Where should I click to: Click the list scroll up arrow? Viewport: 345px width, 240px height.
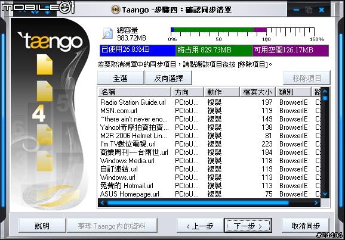pyautogui.click(x=325, y=91)
